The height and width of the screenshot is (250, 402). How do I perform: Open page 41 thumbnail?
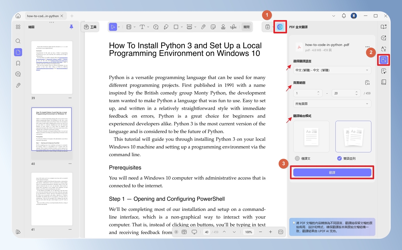pyautogui.click(x=52, y=199)
